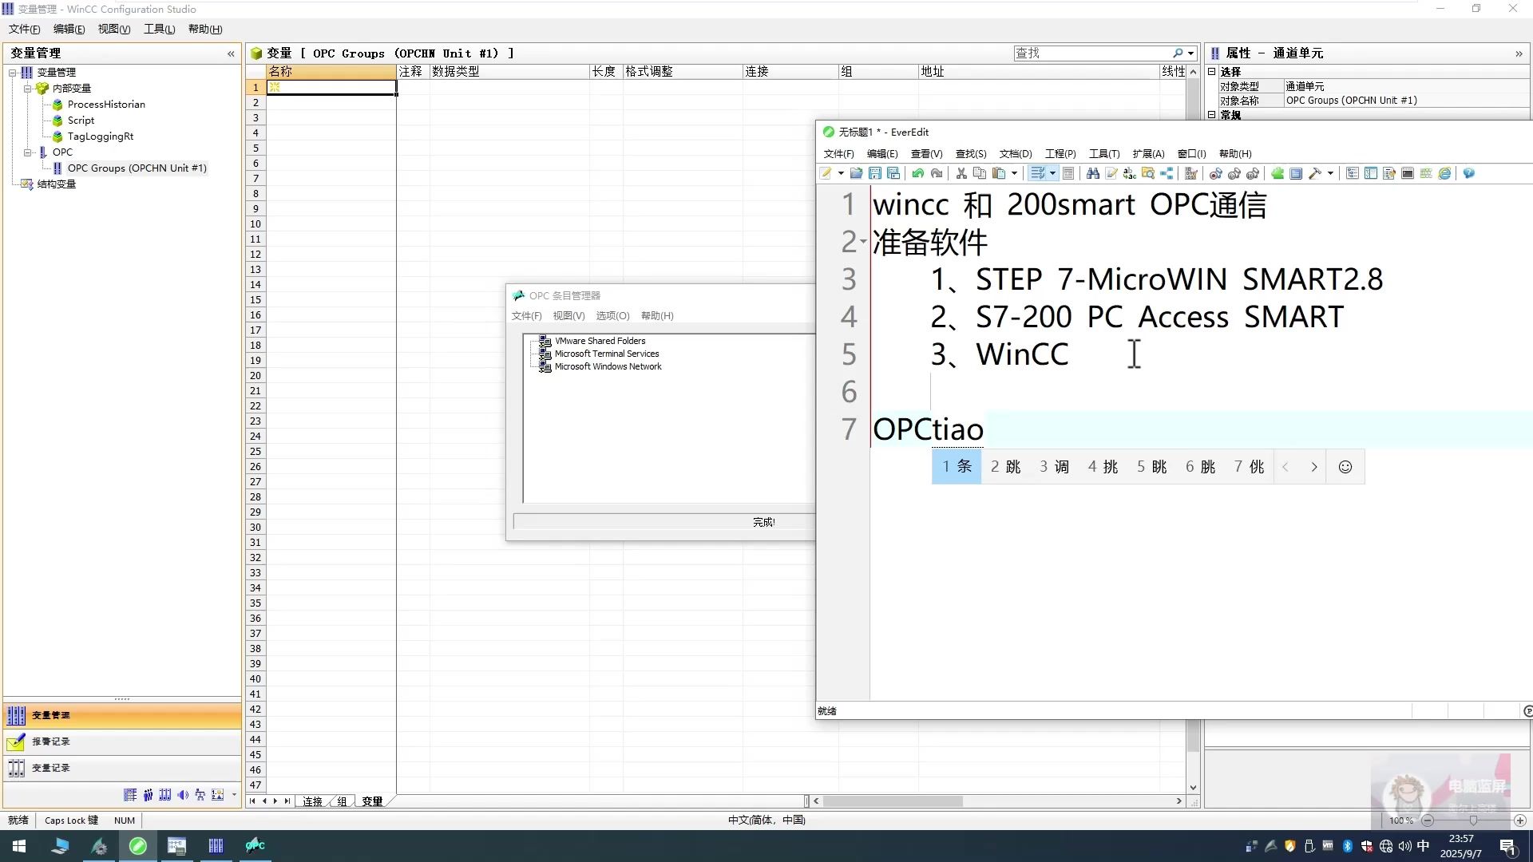Choose IME candidate 3 调
Viewport: 1533px width, 862px height.
(x=1054, y=467)
